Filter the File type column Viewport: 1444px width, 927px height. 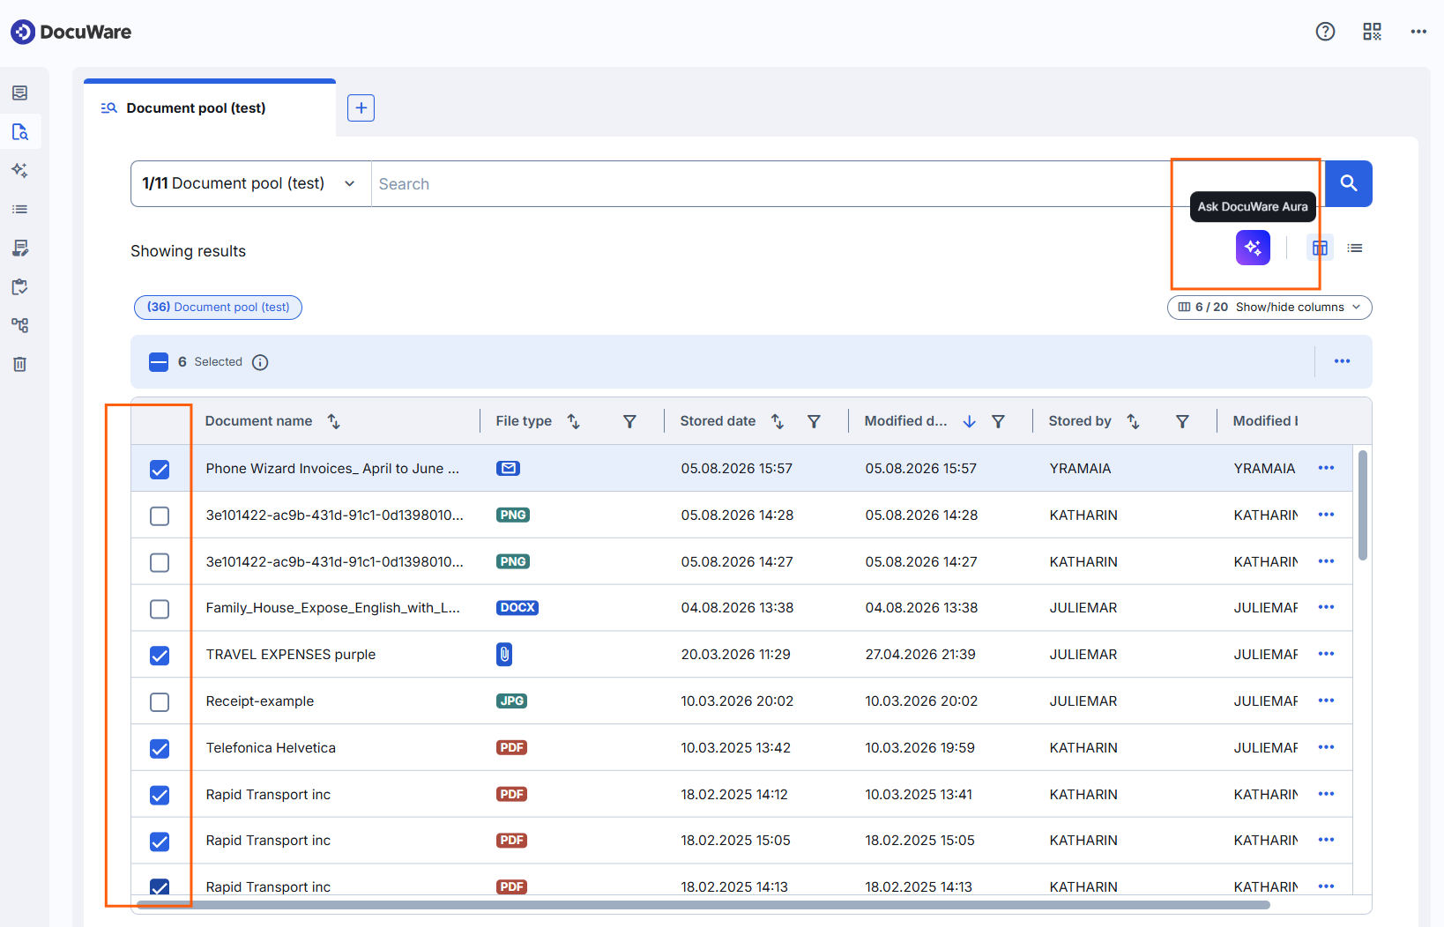629,421
